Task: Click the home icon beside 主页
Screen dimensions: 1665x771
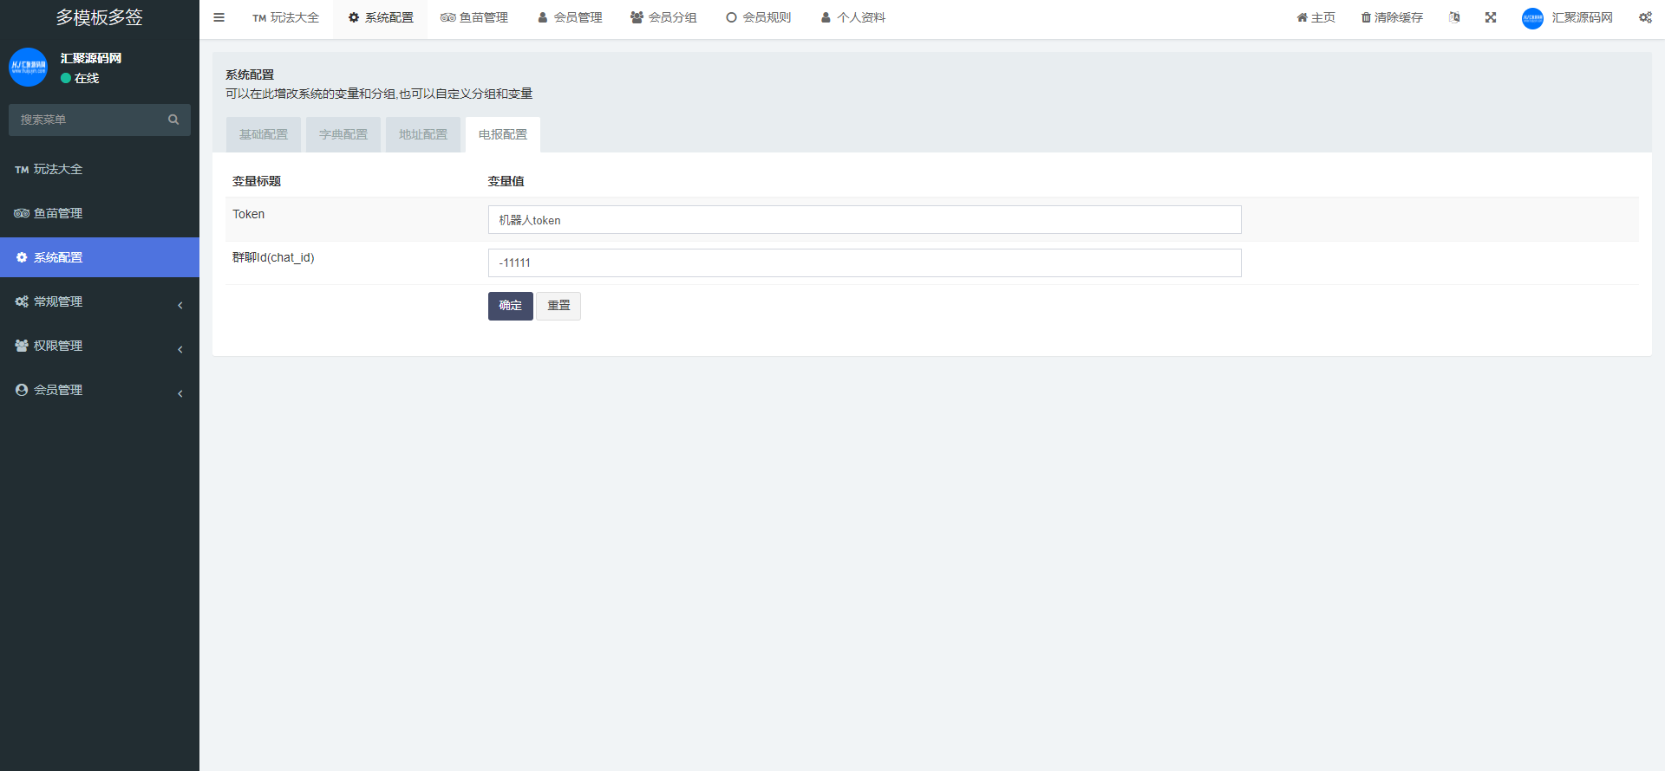Action: 1302,17
